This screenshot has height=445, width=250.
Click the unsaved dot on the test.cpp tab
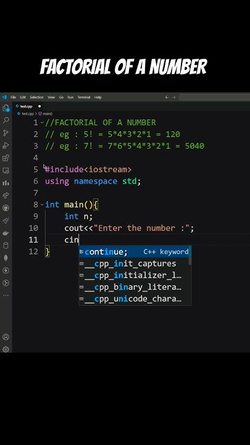[x=40, y=106]
